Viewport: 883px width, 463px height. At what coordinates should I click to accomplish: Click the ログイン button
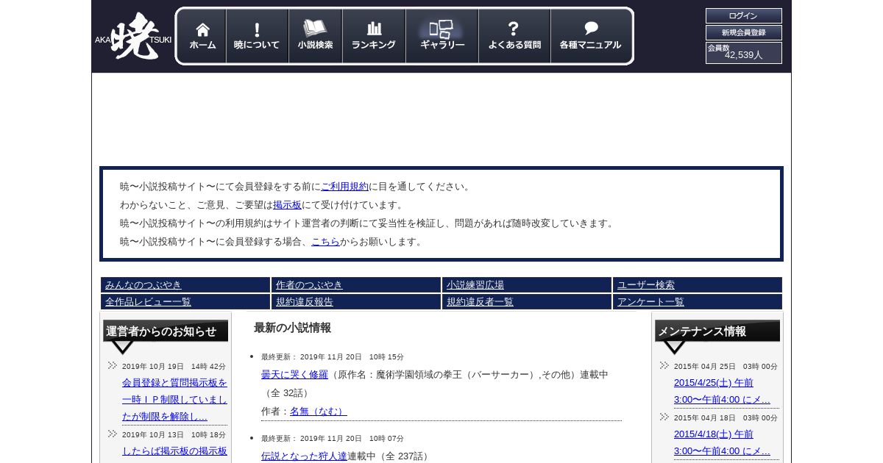743,15
